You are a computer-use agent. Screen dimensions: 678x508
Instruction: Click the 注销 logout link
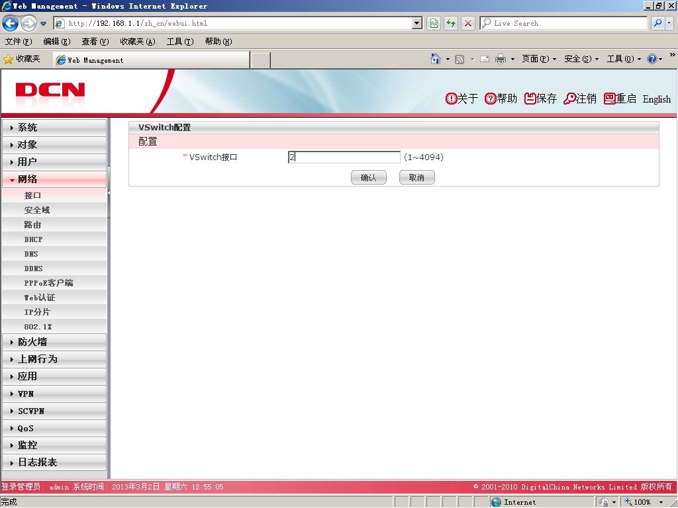580,99
